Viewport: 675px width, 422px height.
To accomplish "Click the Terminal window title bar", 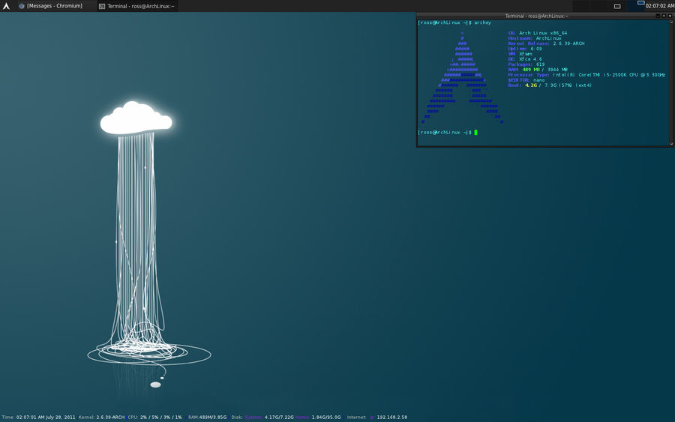I will click(x=536, y=16).
